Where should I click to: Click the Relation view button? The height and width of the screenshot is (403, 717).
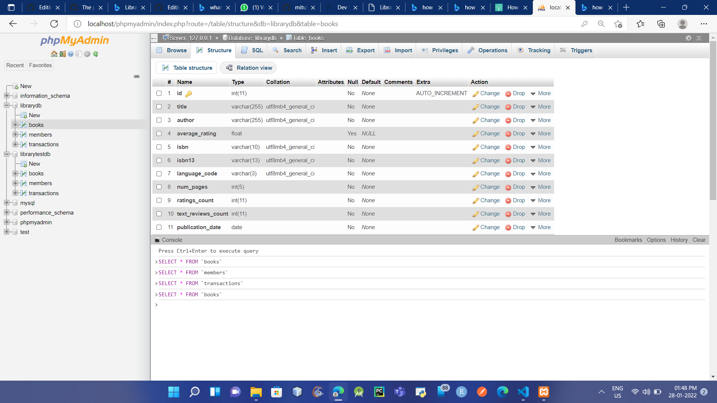(x=248, y=68)
